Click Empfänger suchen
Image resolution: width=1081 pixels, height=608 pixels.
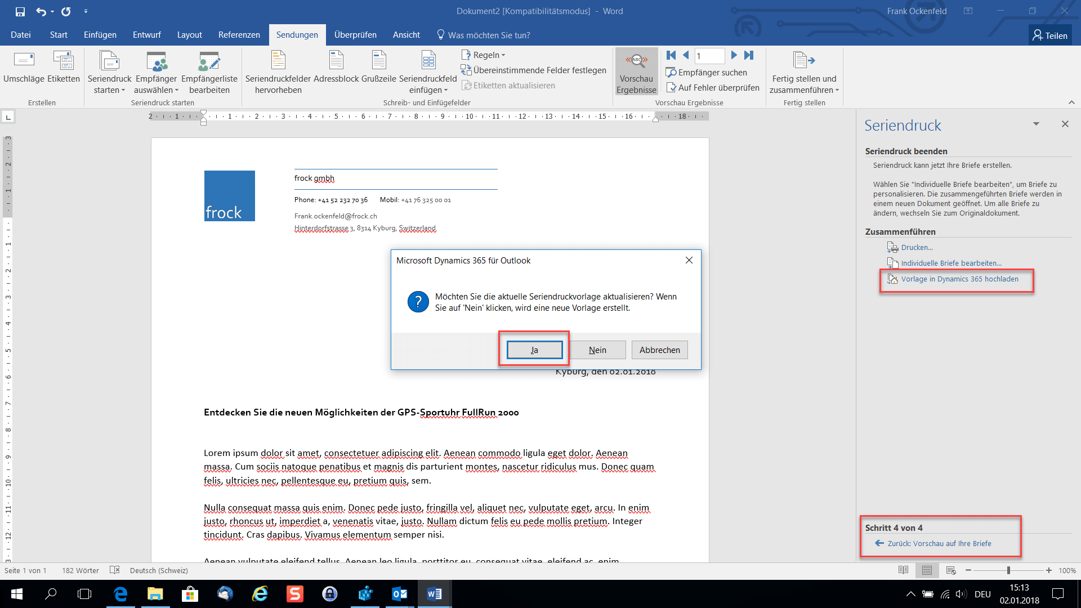pyautogui.click(x=707, y=73)
